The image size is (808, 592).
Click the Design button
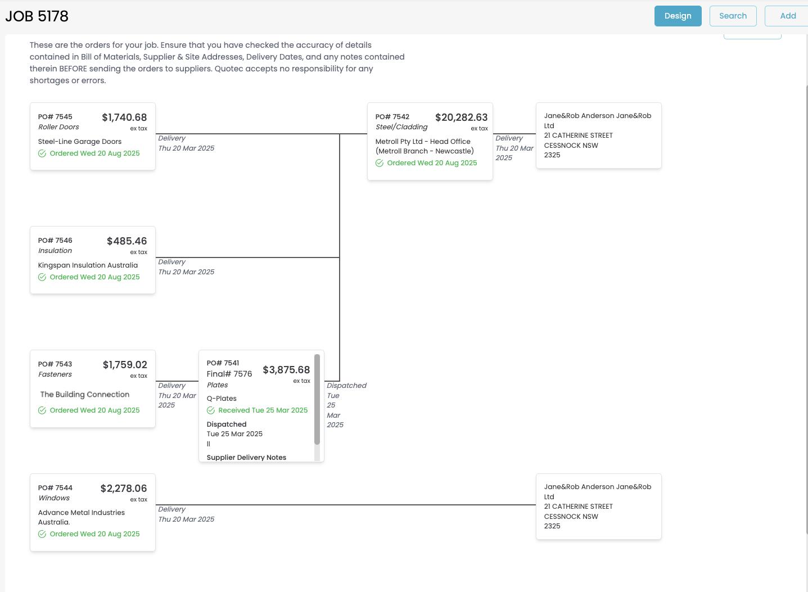(678, 16)
